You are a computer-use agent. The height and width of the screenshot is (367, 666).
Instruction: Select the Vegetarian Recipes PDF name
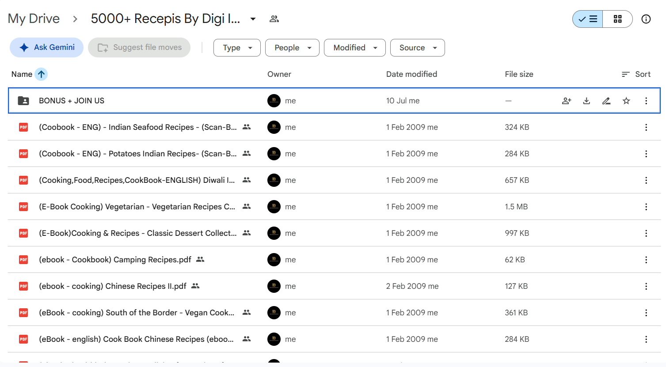pyautogui.click(x=137, y=207)
